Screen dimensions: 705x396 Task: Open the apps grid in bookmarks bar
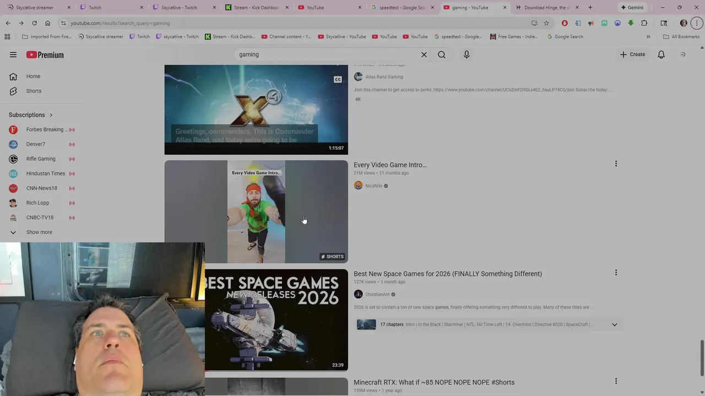tap(7, 37)
